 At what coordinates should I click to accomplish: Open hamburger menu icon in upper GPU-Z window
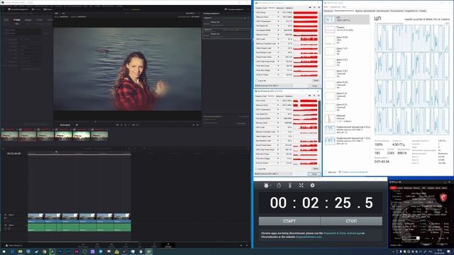pos(319,8)
